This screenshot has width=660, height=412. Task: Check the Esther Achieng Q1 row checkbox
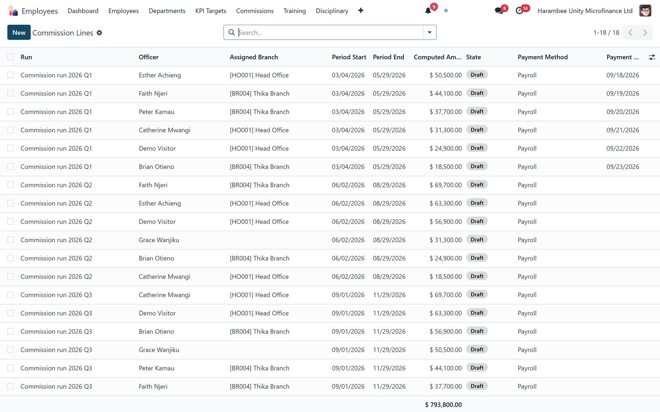coord(11,75)
